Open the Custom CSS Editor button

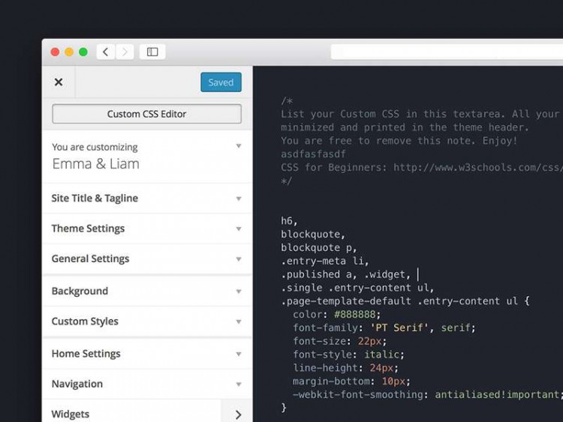(146, 114)
